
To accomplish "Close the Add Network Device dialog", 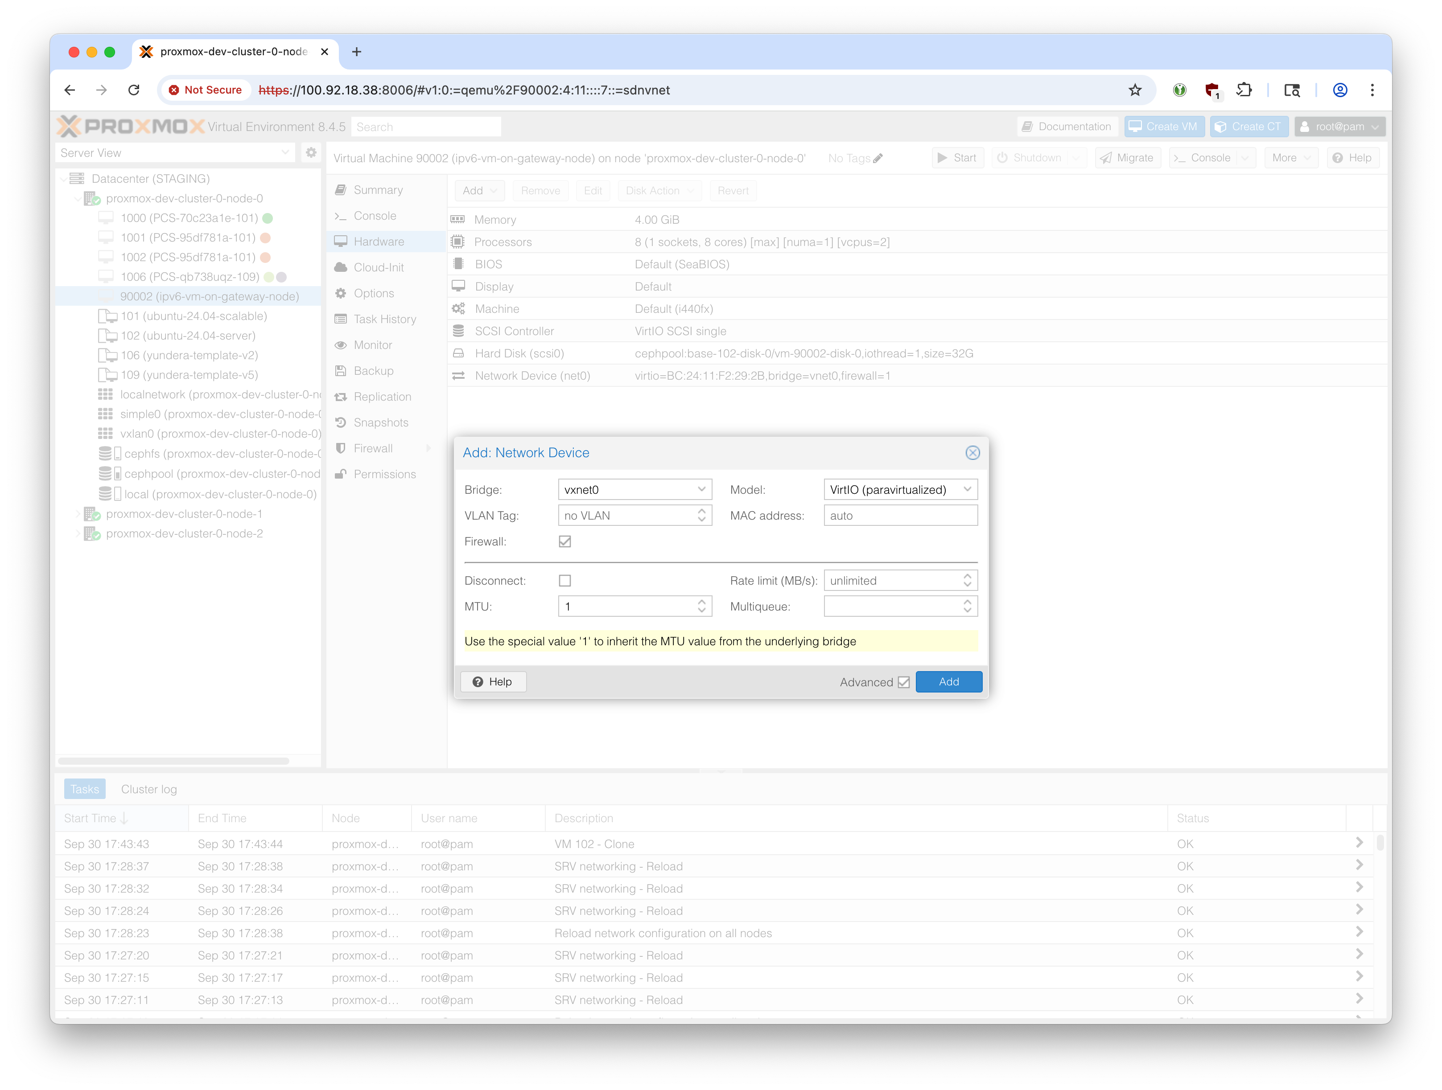I will pyautogui.click(x=972, y=453).
